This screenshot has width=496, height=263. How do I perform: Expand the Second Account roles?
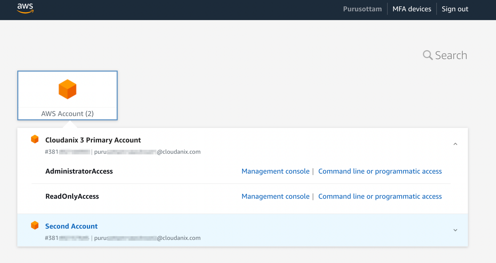pyautogui.click(x=455, y=230)
